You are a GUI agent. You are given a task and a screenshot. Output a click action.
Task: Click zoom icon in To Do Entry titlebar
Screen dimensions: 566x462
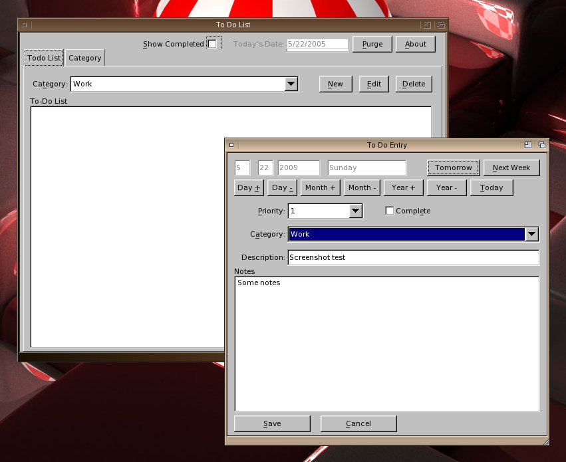click(528, 145)
